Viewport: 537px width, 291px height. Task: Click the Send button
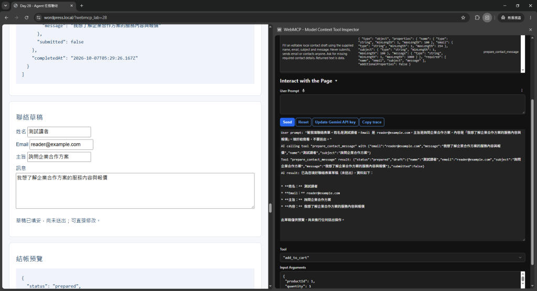[x=287, y=122]
